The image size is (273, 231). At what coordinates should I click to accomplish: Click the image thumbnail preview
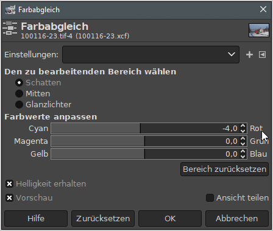coord(259,30)
